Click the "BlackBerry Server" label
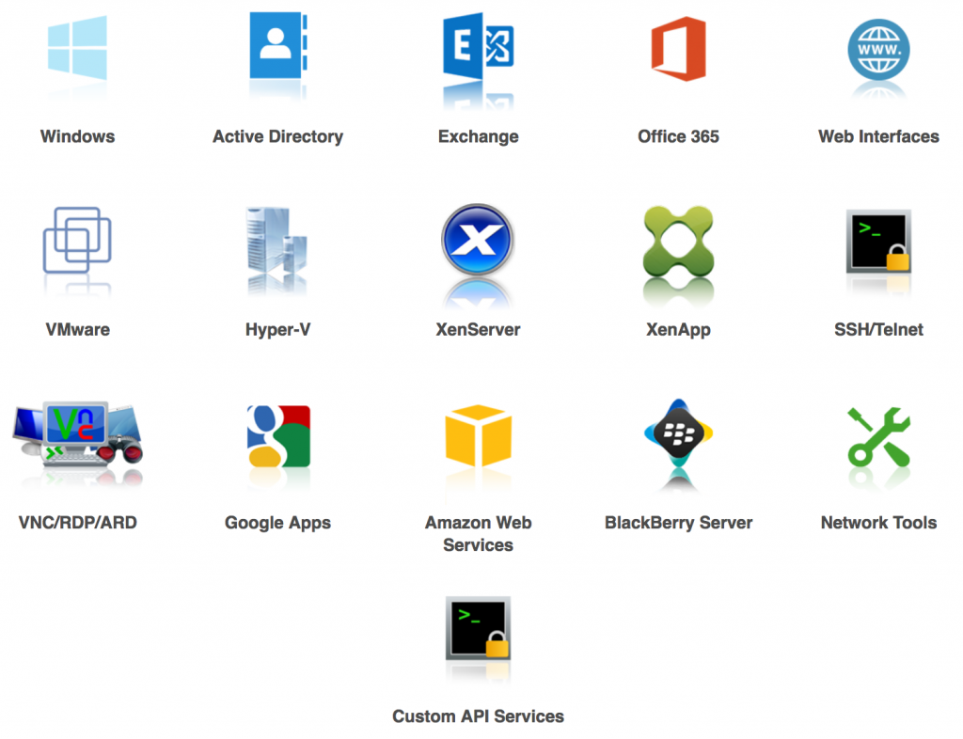Screen dimensions: 963x739 coord(679,523)
